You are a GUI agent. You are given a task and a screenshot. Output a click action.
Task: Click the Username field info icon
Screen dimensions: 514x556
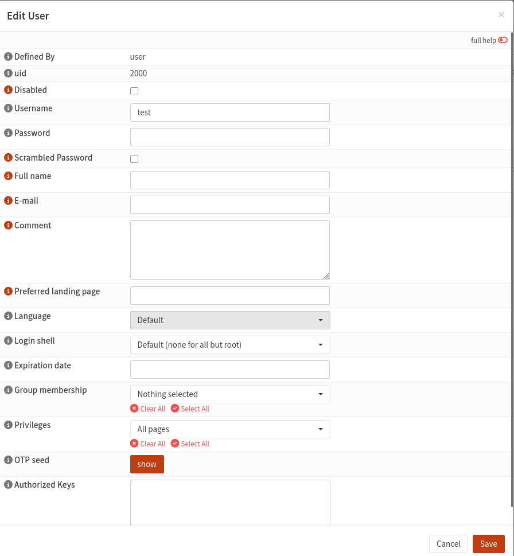click(7, 108)
